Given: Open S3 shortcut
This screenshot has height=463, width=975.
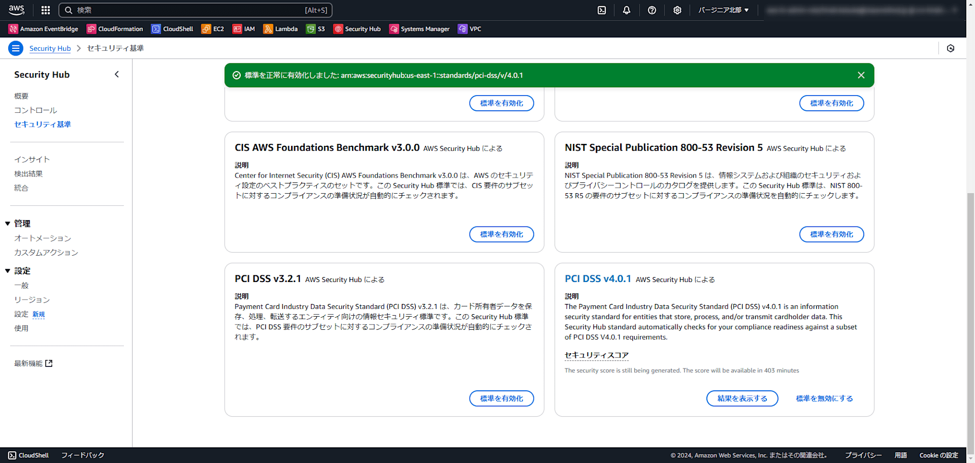Looking at the screenshot, I should tap(315, 29).
